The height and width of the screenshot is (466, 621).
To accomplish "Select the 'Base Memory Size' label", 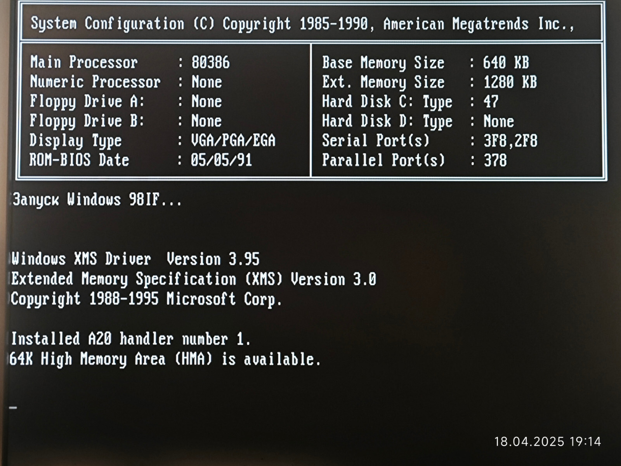I will [x=383, y=63].
